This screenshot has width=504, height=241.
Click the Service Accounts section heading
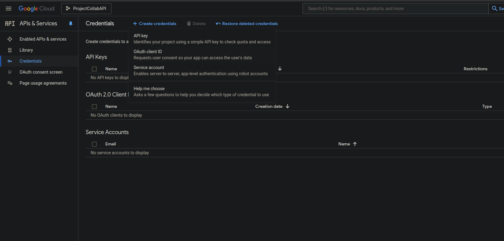[x=107, y=132]
